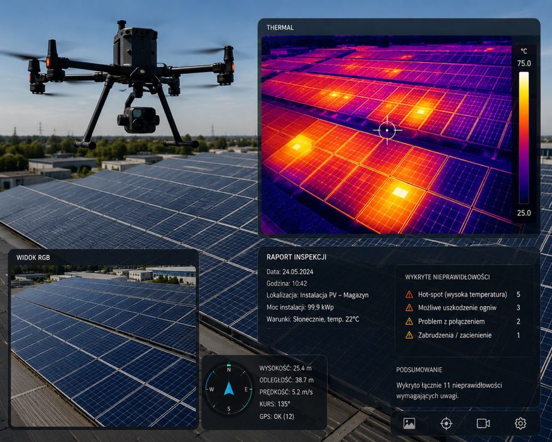Screen dimensions: 552x442
Task: Click the KURS: 135° readout
Action: click(275, 404)
